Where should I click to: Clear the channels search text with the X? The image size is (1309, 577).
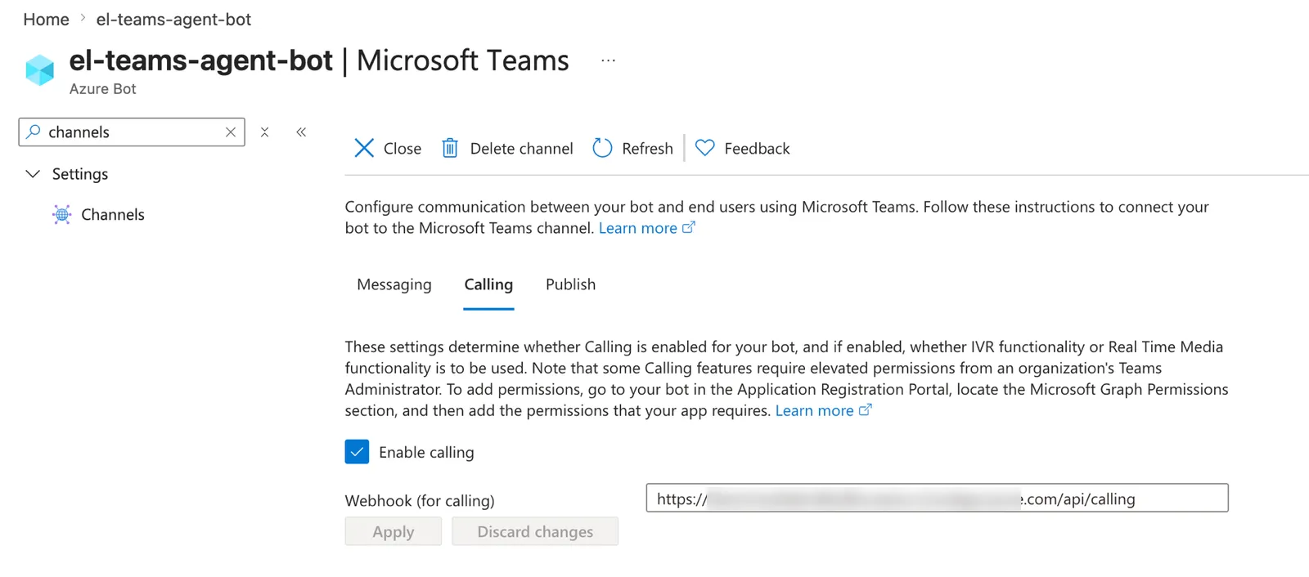point(231,132)
